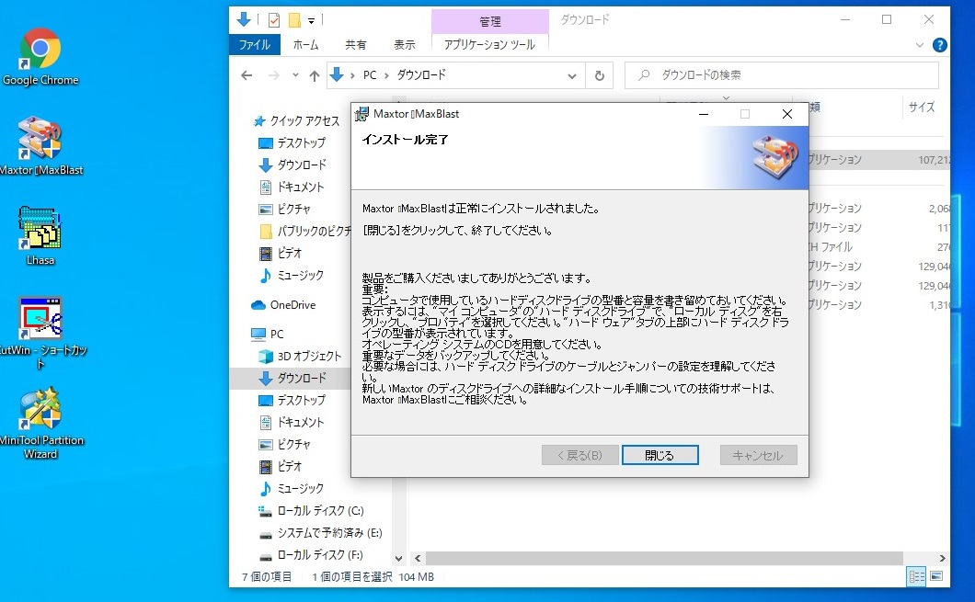Click MaxBlast installer title bar icon

click(361, 114)
